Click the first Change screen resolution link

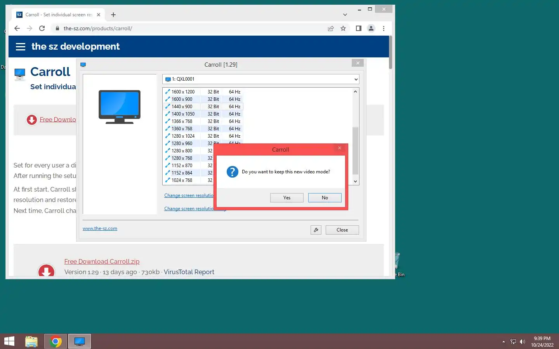(189, 195)
